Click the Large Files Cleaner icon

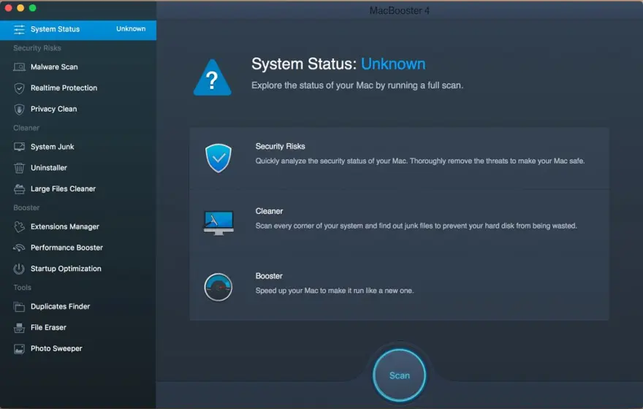tap(19, 189)
